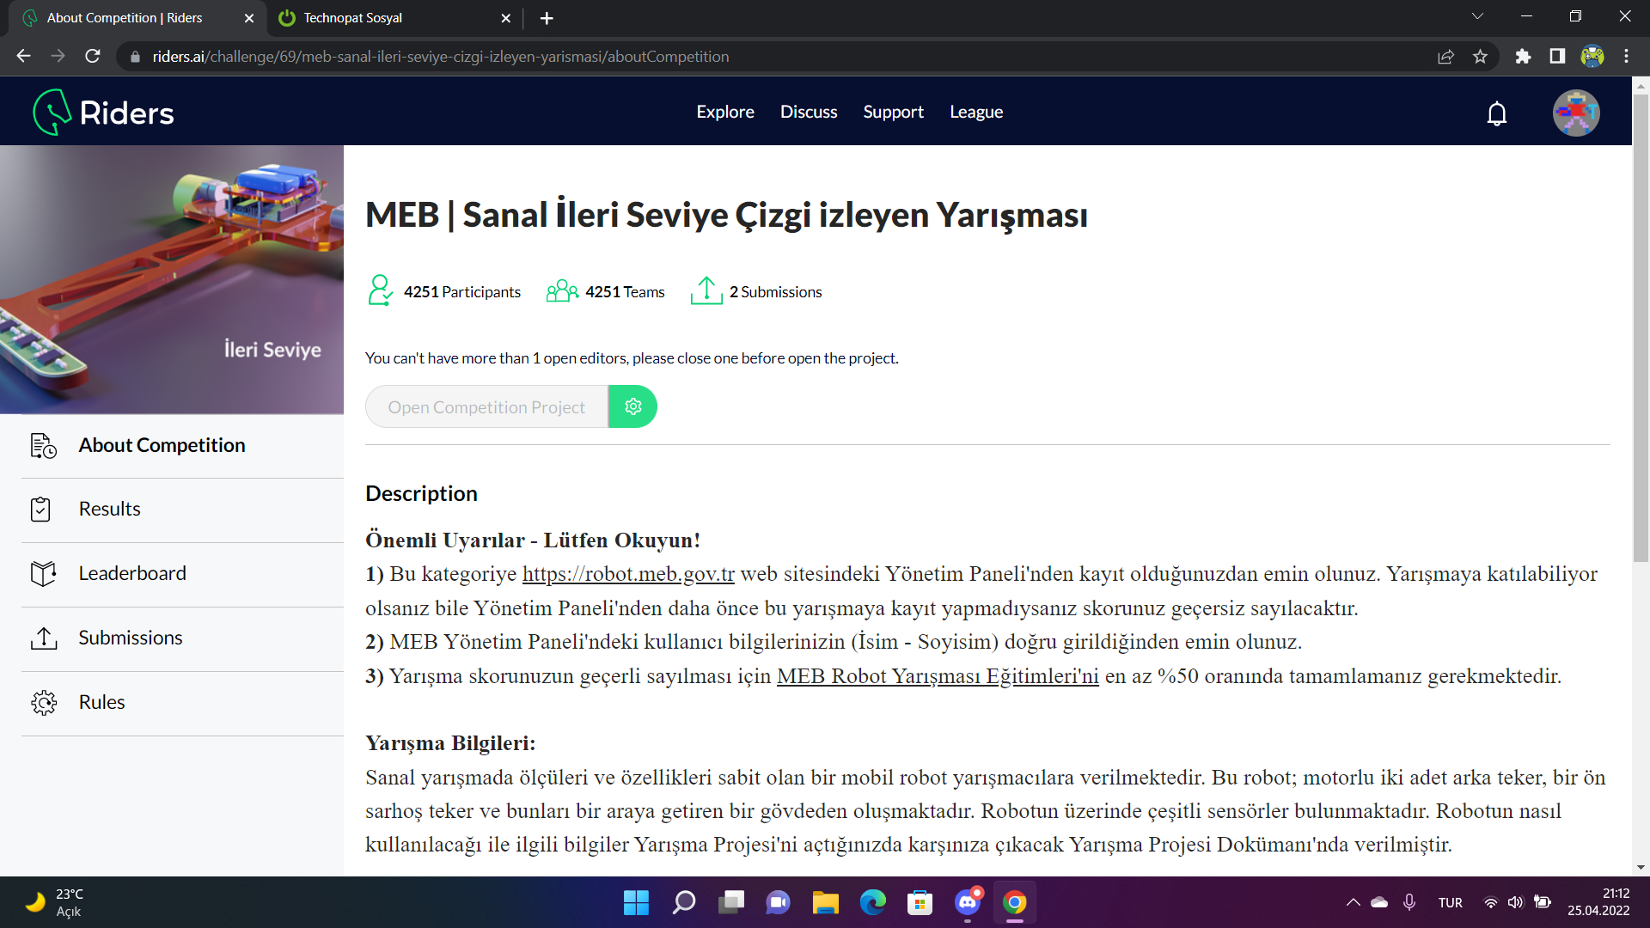The image size is (1650, 928).
Task: Open Discord from the taskbar
Action: point(966,902)
